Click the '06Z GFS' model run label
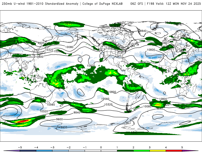This screenshot has height=152, width=202. 137,4
